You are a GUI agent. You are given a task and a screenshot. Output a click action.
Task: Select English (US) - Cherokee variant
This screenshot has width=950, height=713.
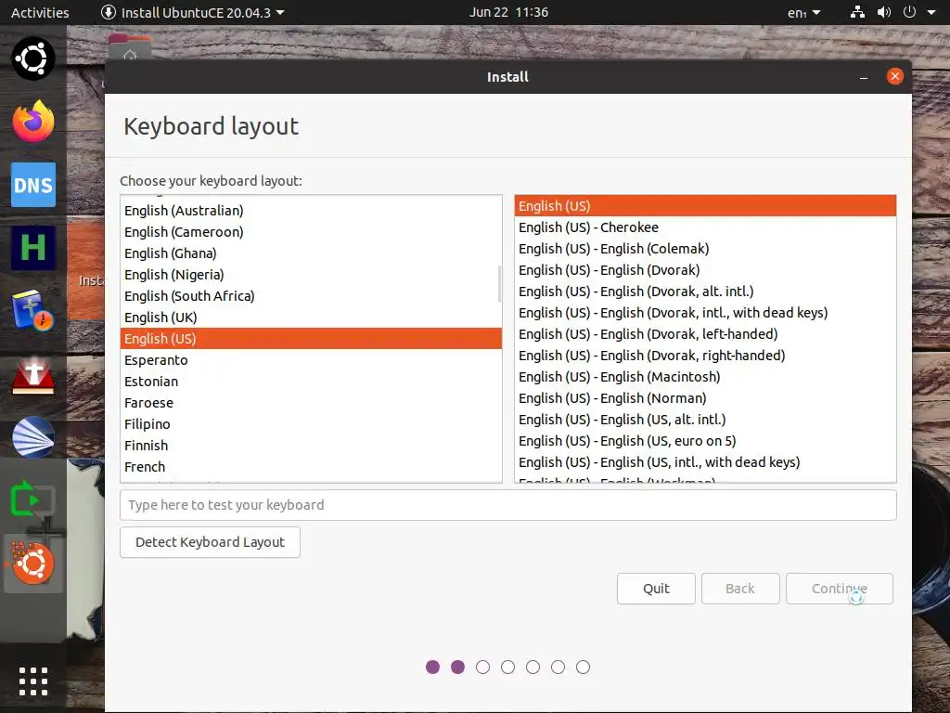[x=705, y=227]
